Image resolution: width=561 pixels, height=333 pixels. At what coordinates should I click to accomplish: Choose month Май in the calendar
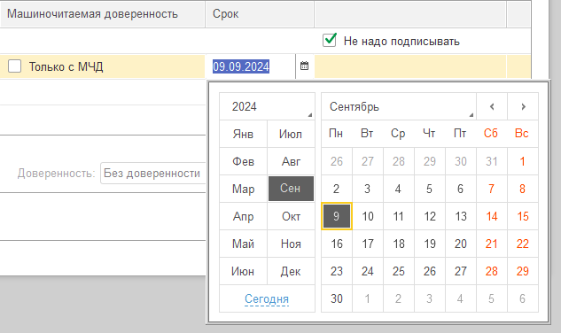(244, 244)
